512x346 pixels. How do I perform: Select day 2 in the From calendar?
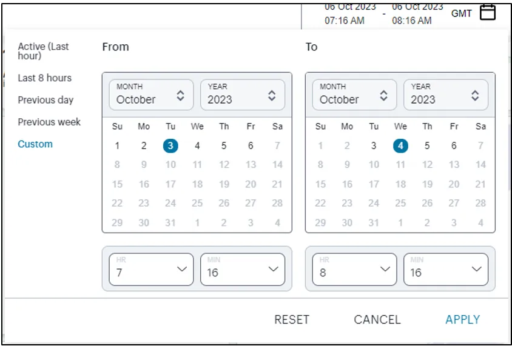tap(144, 146)
